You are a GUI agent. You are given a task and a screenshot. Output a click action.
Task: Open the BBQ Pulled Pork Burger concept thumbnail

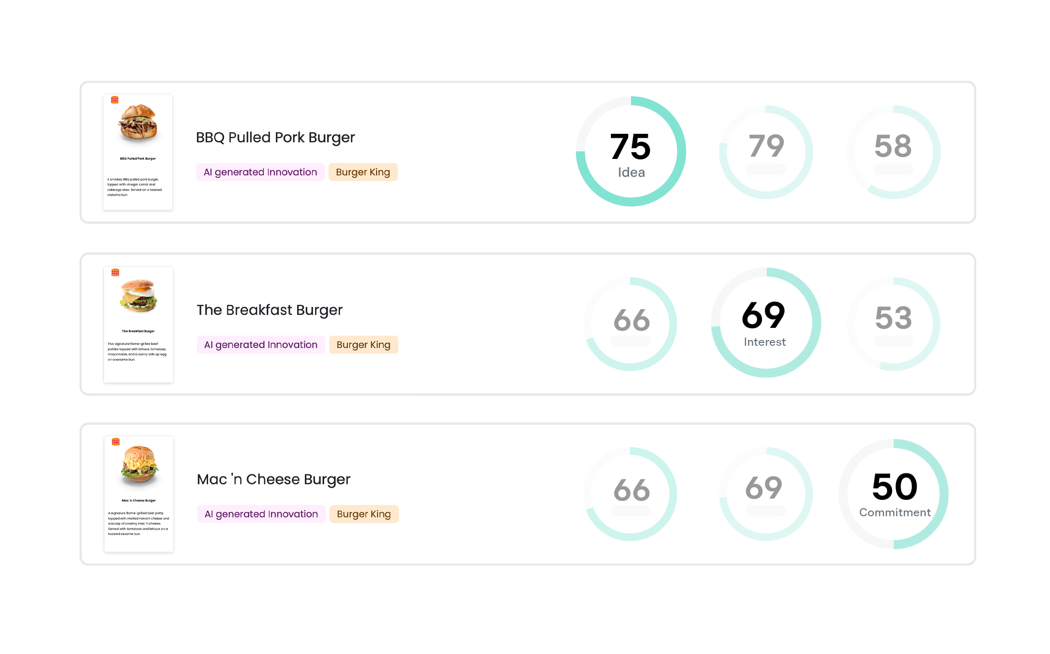(x=138, y=152)
